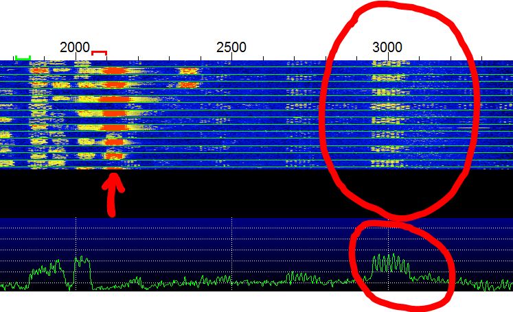Click the 2500 Hz frequency scale label
Viewport: 513px width, 312px height.
click(x=231, y=47)
